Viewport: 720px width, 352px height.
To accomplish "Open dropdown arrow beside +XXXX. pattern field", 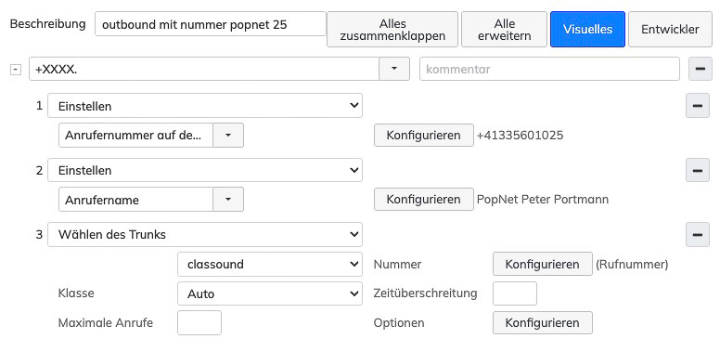I will pyautogui.click(x=394, y=69).
